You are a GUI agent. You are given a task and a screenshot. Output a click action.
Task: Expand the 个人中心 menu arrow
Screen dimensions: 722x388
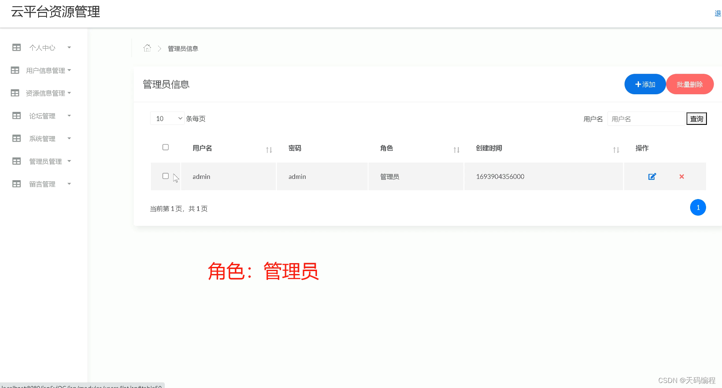[x=69, y=47]
